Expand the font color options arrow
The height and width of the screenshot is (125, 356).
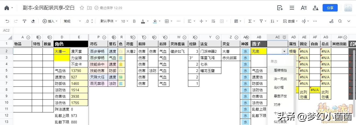148,21
